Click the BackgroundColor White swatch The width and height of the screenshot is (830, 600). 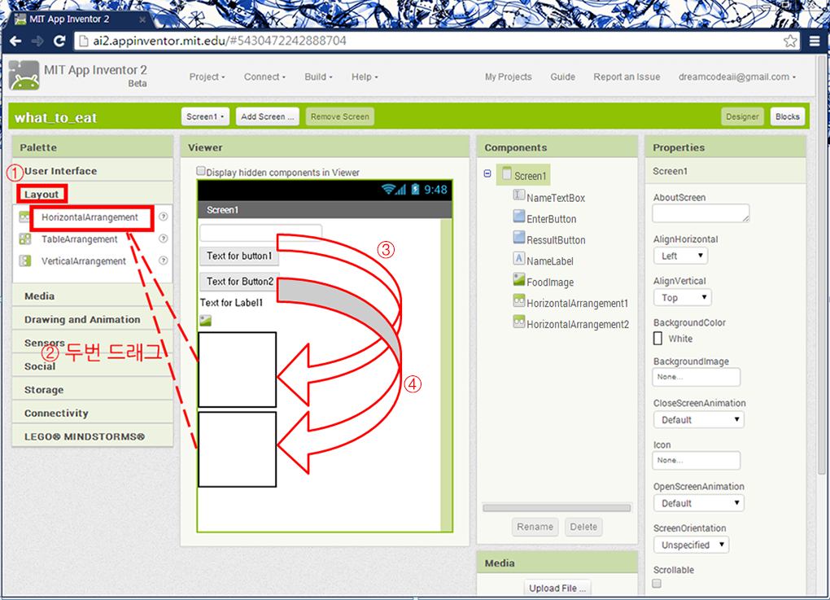[x=658, y=339]
